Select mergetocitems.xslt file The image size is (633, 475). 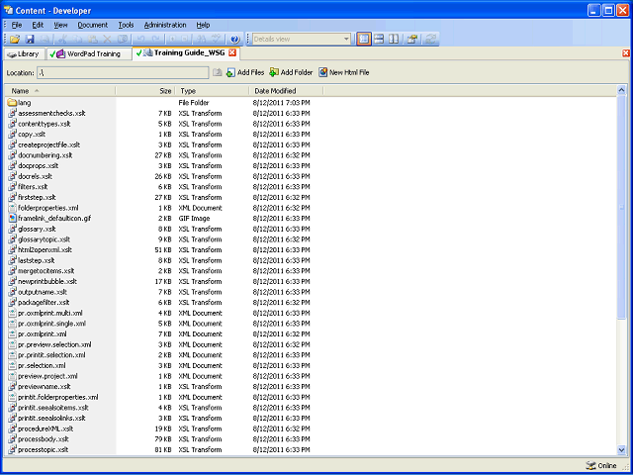[x=46, y=270]
